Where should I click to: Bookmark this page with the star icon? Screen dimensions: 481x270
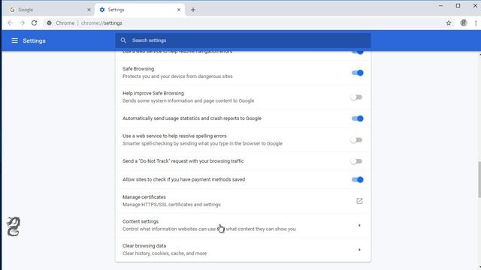pyautogui.click(x=449, y=23)
